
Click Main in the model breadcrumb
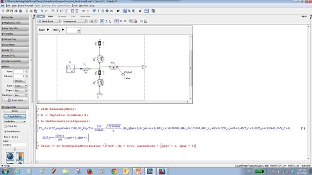pos(42,30)
